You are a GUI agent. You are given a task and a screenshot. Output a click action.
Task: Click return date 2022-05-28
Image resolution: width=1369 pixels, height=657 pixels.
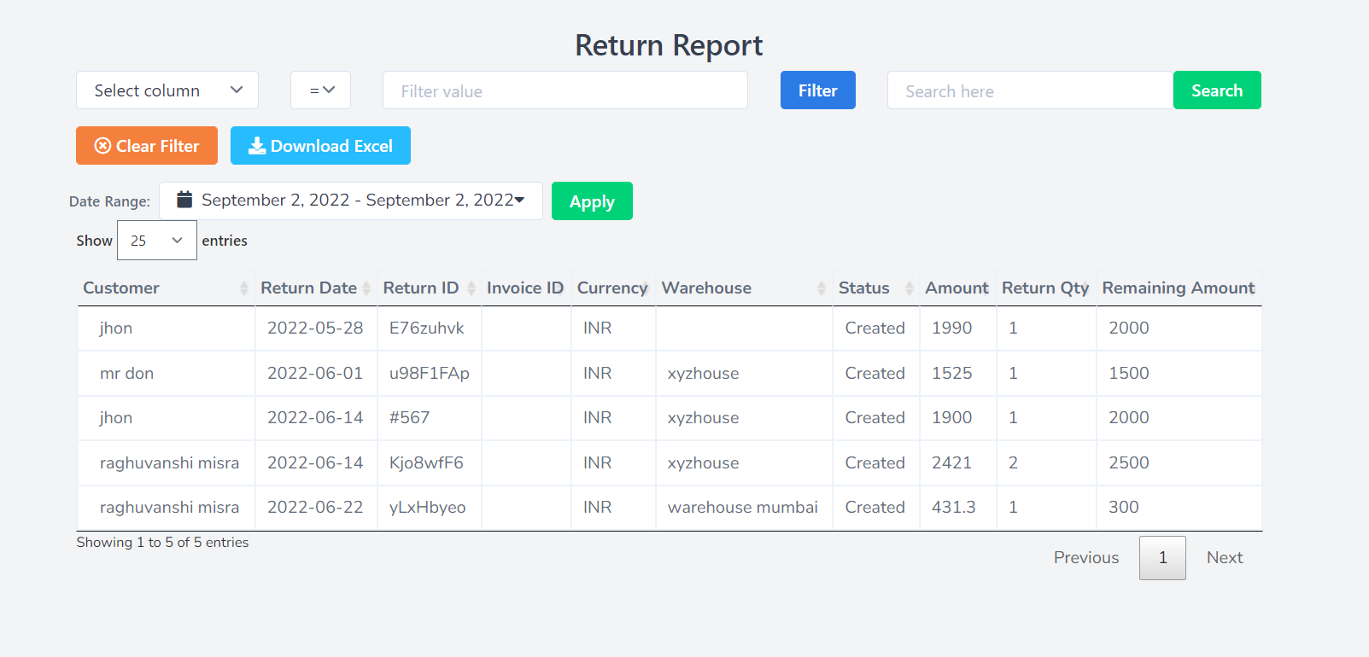click(x=315, y=328)
